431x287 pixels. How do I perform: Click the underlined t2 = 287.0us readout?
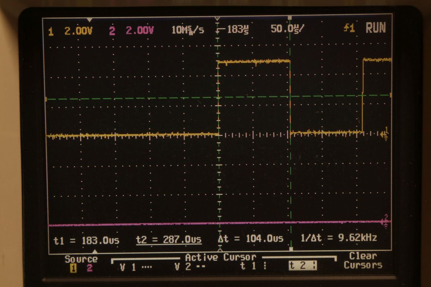point(168,239)
